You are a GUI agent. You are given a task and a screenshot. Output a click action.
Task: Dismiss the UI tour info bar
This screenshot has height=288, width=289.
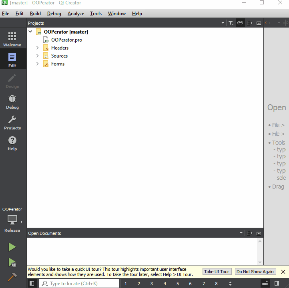point(283,272)
